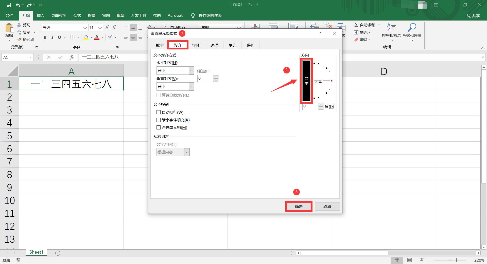
Task: Open the 垂直对齐 vertical alignment dropdown
Action: click(x=192, y=86)
